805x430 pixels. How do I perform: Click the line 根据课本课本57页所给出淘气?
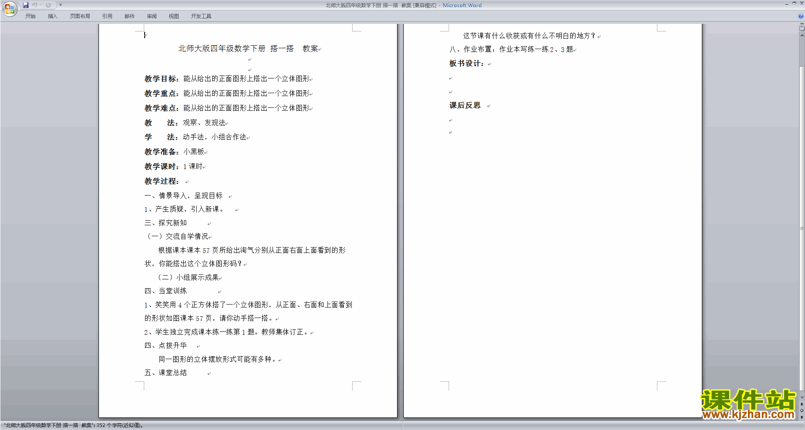(252, 250)
